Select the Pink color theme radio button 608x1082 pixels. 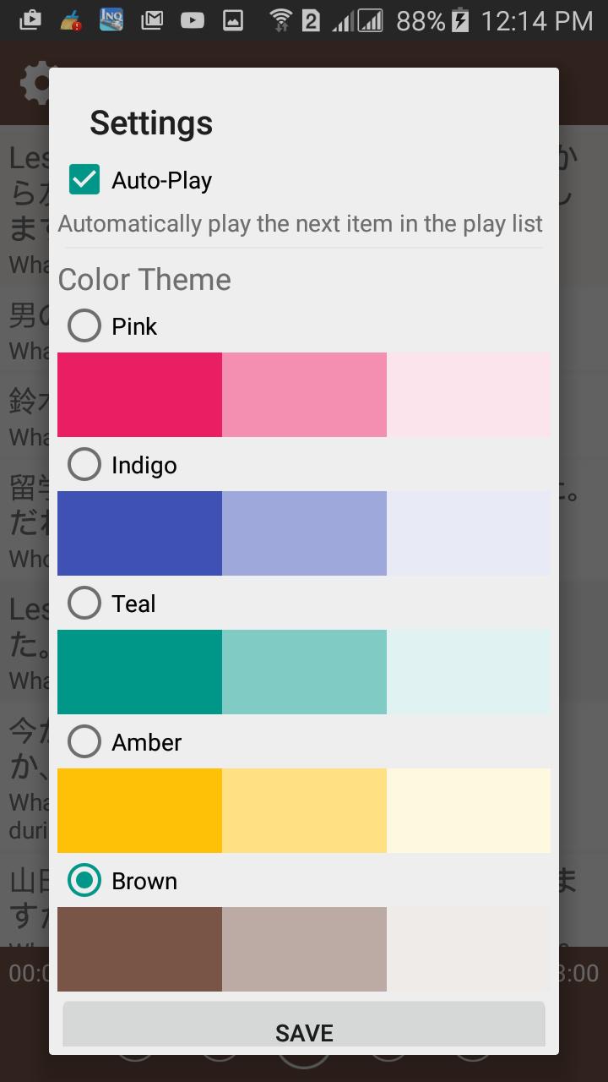pyautogui.click(x=84, y=325)
